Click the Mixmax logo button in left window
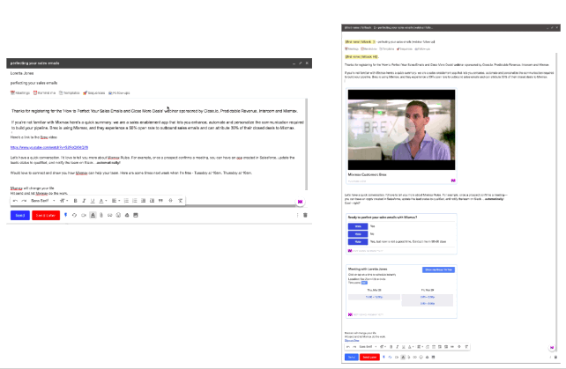The image size is (566, 369). pyautogui.click(x=300, y=202)
